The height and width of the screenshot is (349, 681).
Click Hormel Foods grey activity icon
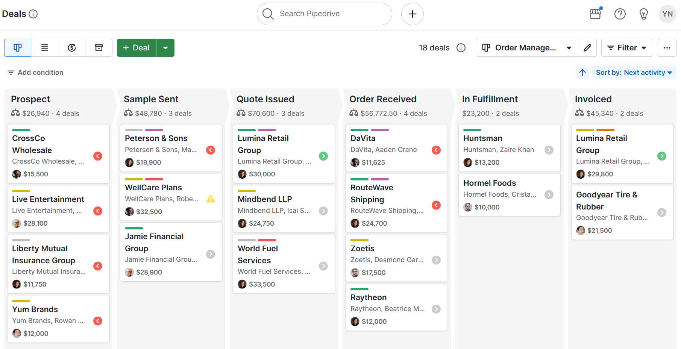click(x=549, y=195)
